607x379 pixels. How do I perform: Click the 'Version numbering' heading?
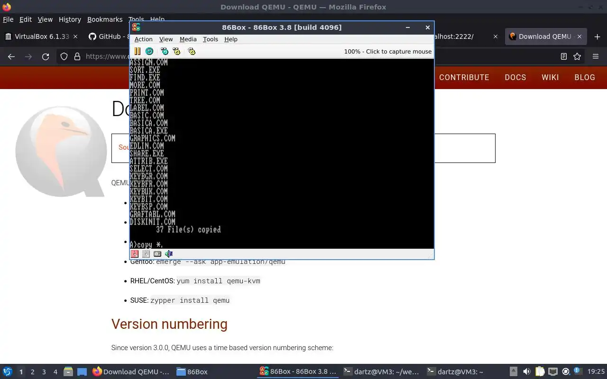169,324
